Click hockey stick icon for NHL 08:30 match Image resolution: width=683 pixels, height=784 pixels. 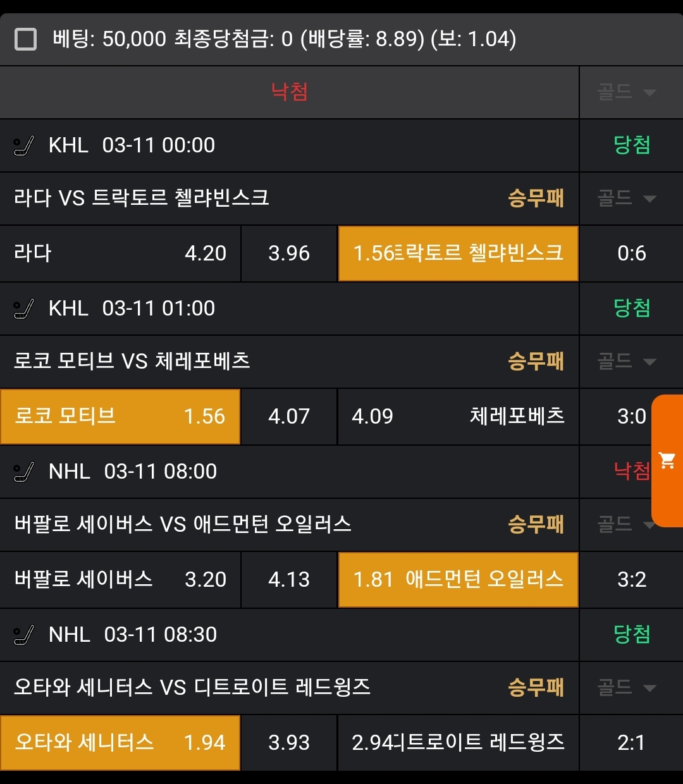[x=24, y=635]
